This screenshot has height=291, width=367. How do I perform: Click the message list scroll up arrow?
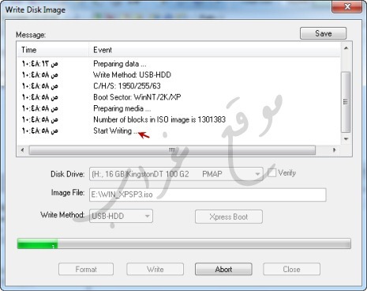(x=346, y=48)
